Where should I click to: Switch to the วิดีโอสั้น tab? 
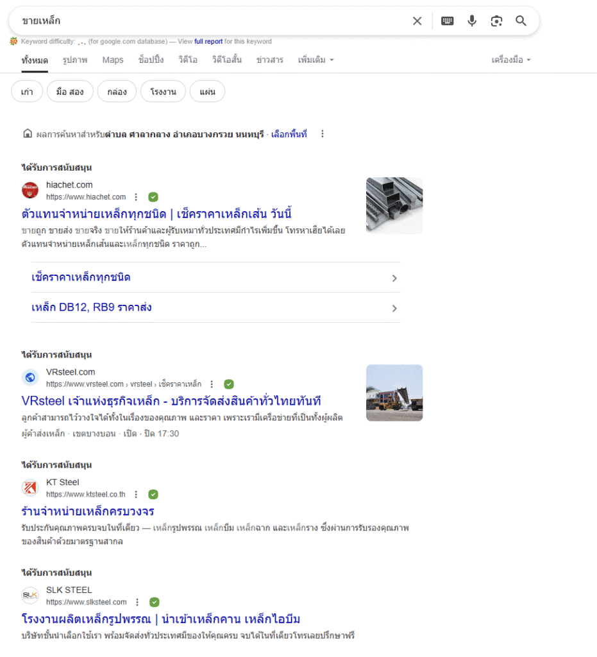(x=227, y=60)
